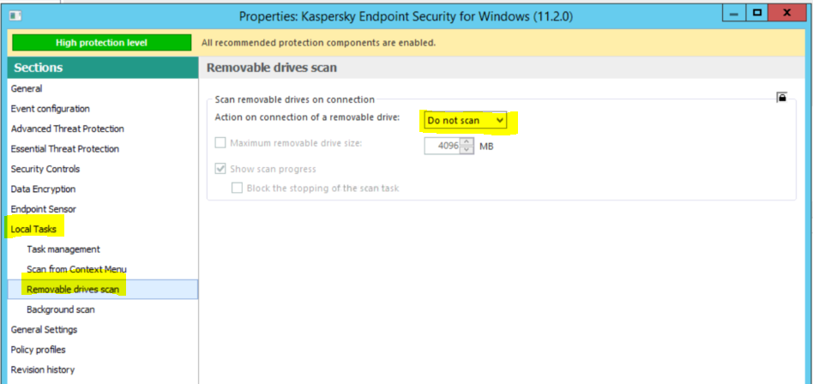Viewport: 813px width, 384px height.
Task: Maximize the Properties window
Action: click(x=757, y=14)
